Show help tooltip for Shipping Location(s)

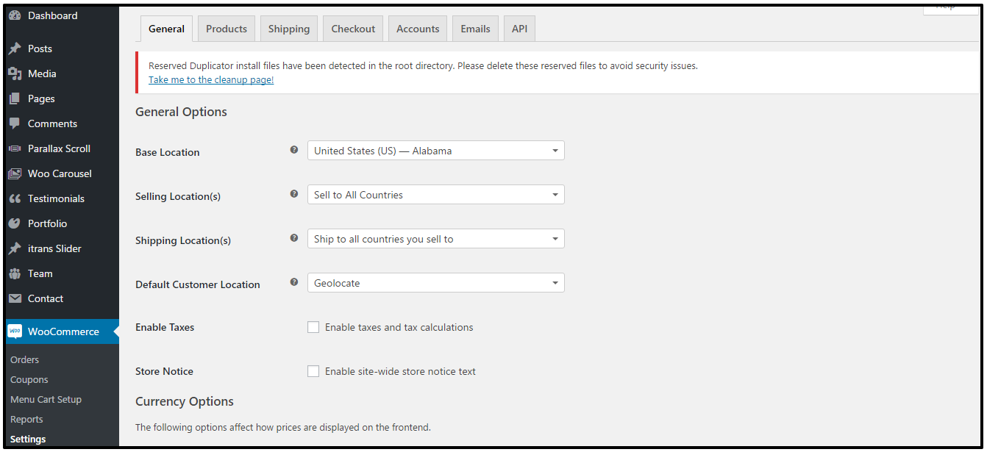pyautogui.click(x=294, y=238)
